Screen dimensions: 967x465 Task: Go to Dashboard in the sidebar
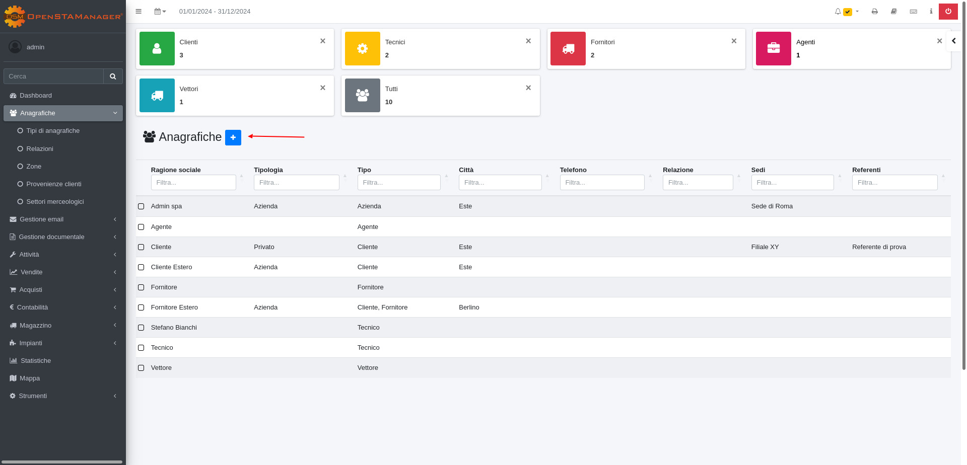35,96
